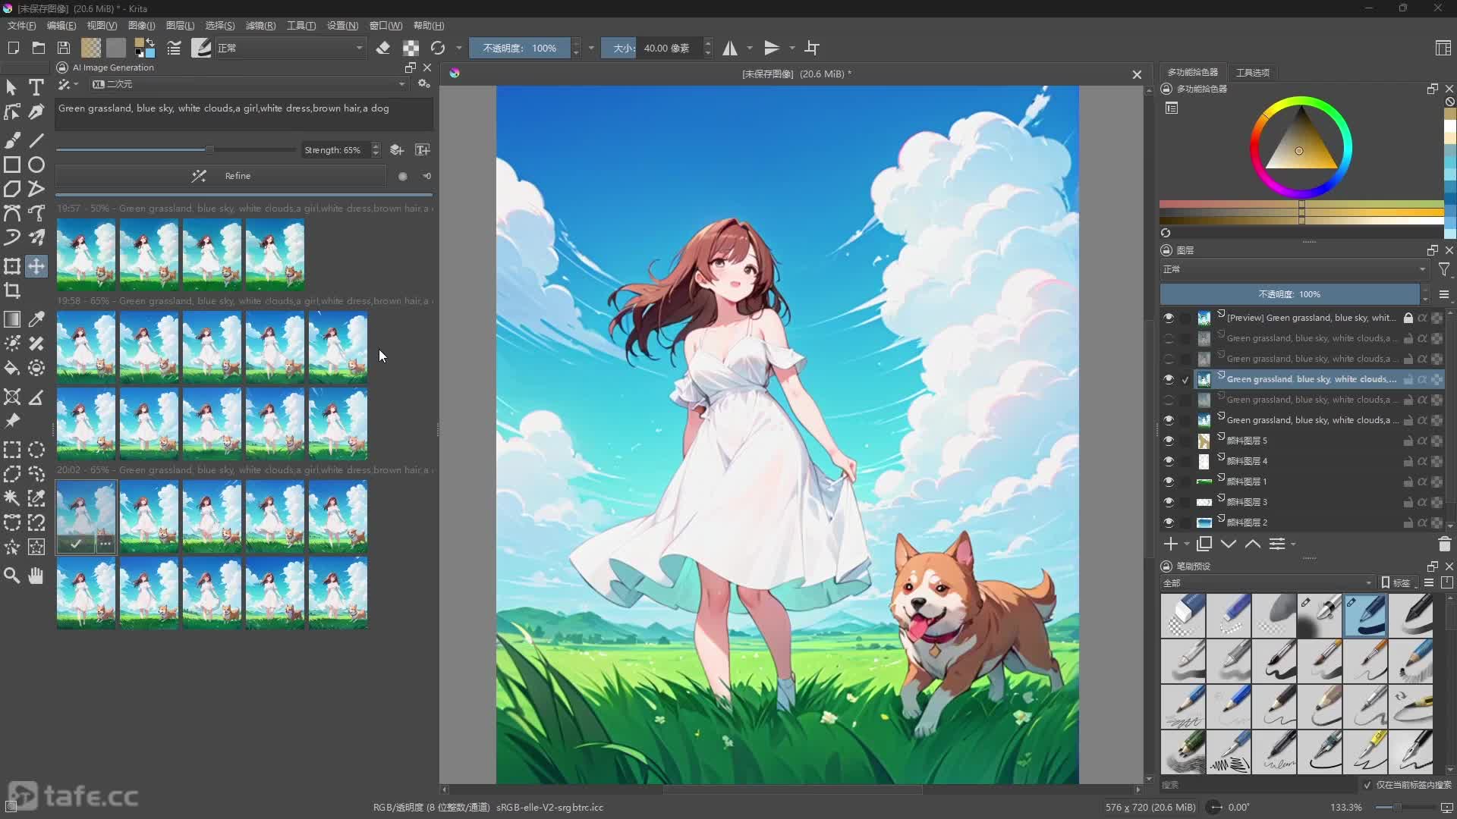This screenshot has height=819, width=1457.
Task: Delete the selected layer with trash icon
Action: tap(1444, 544)
